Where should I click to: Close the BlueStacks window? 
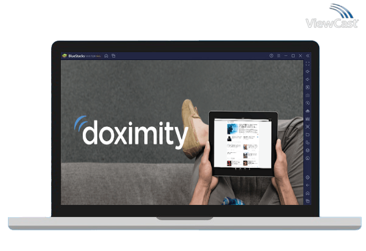[x=300, y=56]
